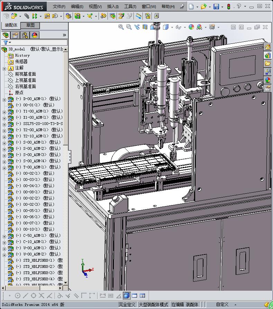
Task: Click the Edit Appearance color sphere icon
Action: pyautogui.click(x=191, y=27)
